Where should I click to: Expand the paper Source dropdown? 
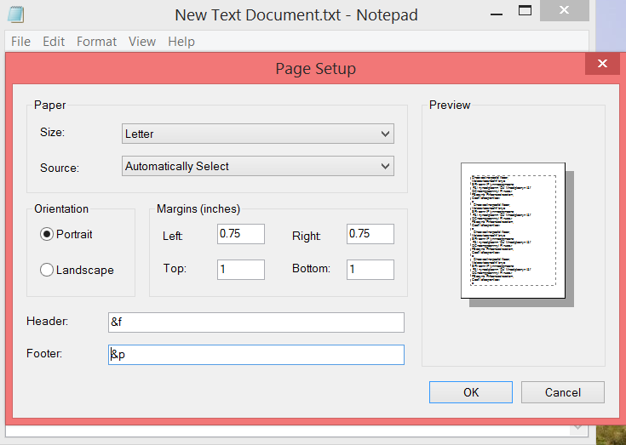coord(257,167)
